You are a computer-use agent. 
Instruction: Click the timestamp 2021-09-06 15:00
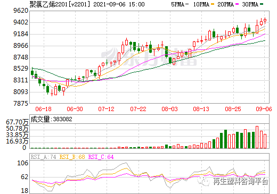click(x=119, y=4)
